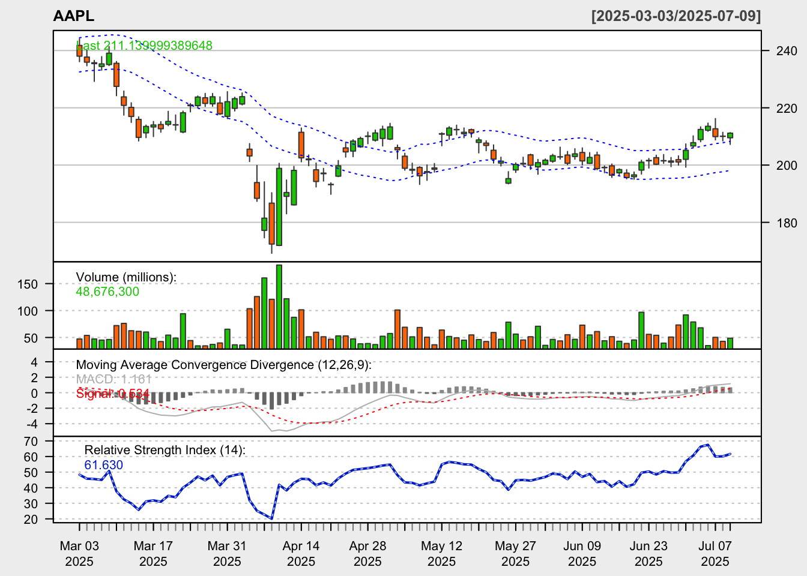Click the Apr 14 2025 date label
The width and height of the screenshot is (807, 576).
click(301, 554)
